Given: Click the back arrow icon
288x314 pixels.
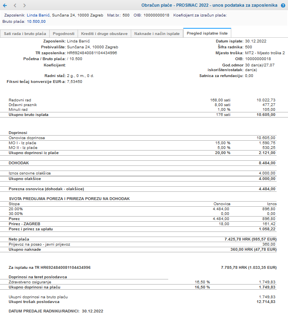Looking at the screenshot, I should (5, 6).
